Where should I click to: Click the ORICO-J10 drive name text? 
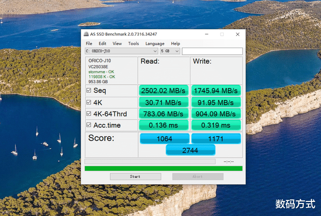pos(100,61)
